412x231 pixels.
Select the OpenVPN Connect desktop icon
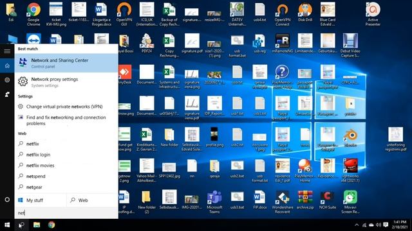click(x=282, y=14)
